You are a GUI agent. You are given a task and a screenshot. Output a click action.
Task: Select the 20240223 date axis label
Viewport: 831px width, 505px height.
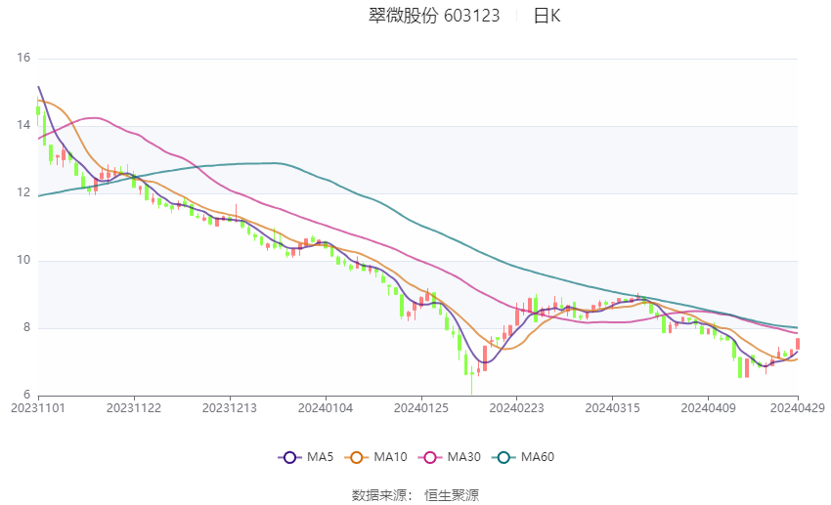(x=517, y=408)
